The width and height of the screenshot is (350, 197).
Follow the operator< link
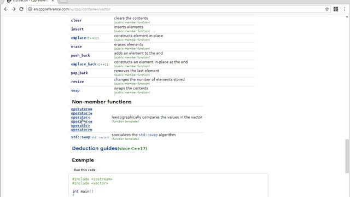(80, 117)
